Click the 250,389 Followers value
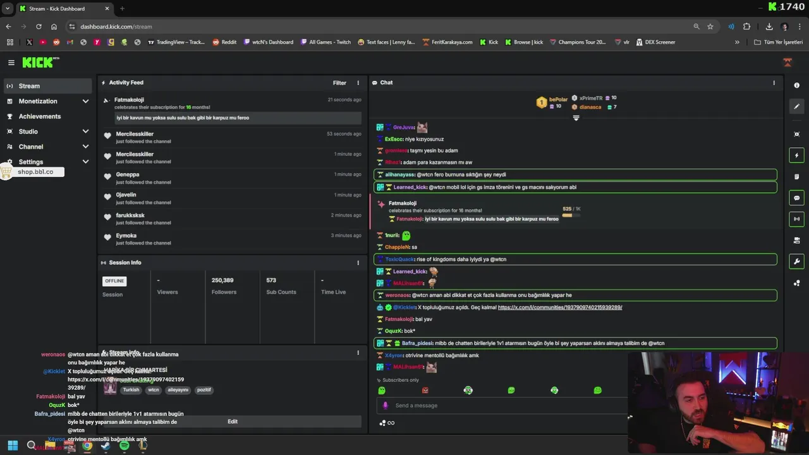This screenshot has height=455, width=809. coord(222,281)
